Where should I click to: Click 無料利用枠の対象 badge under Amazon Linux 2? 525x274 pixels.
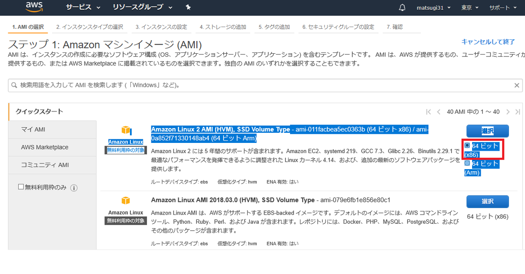pyautogui.click(x=126, y=150)
